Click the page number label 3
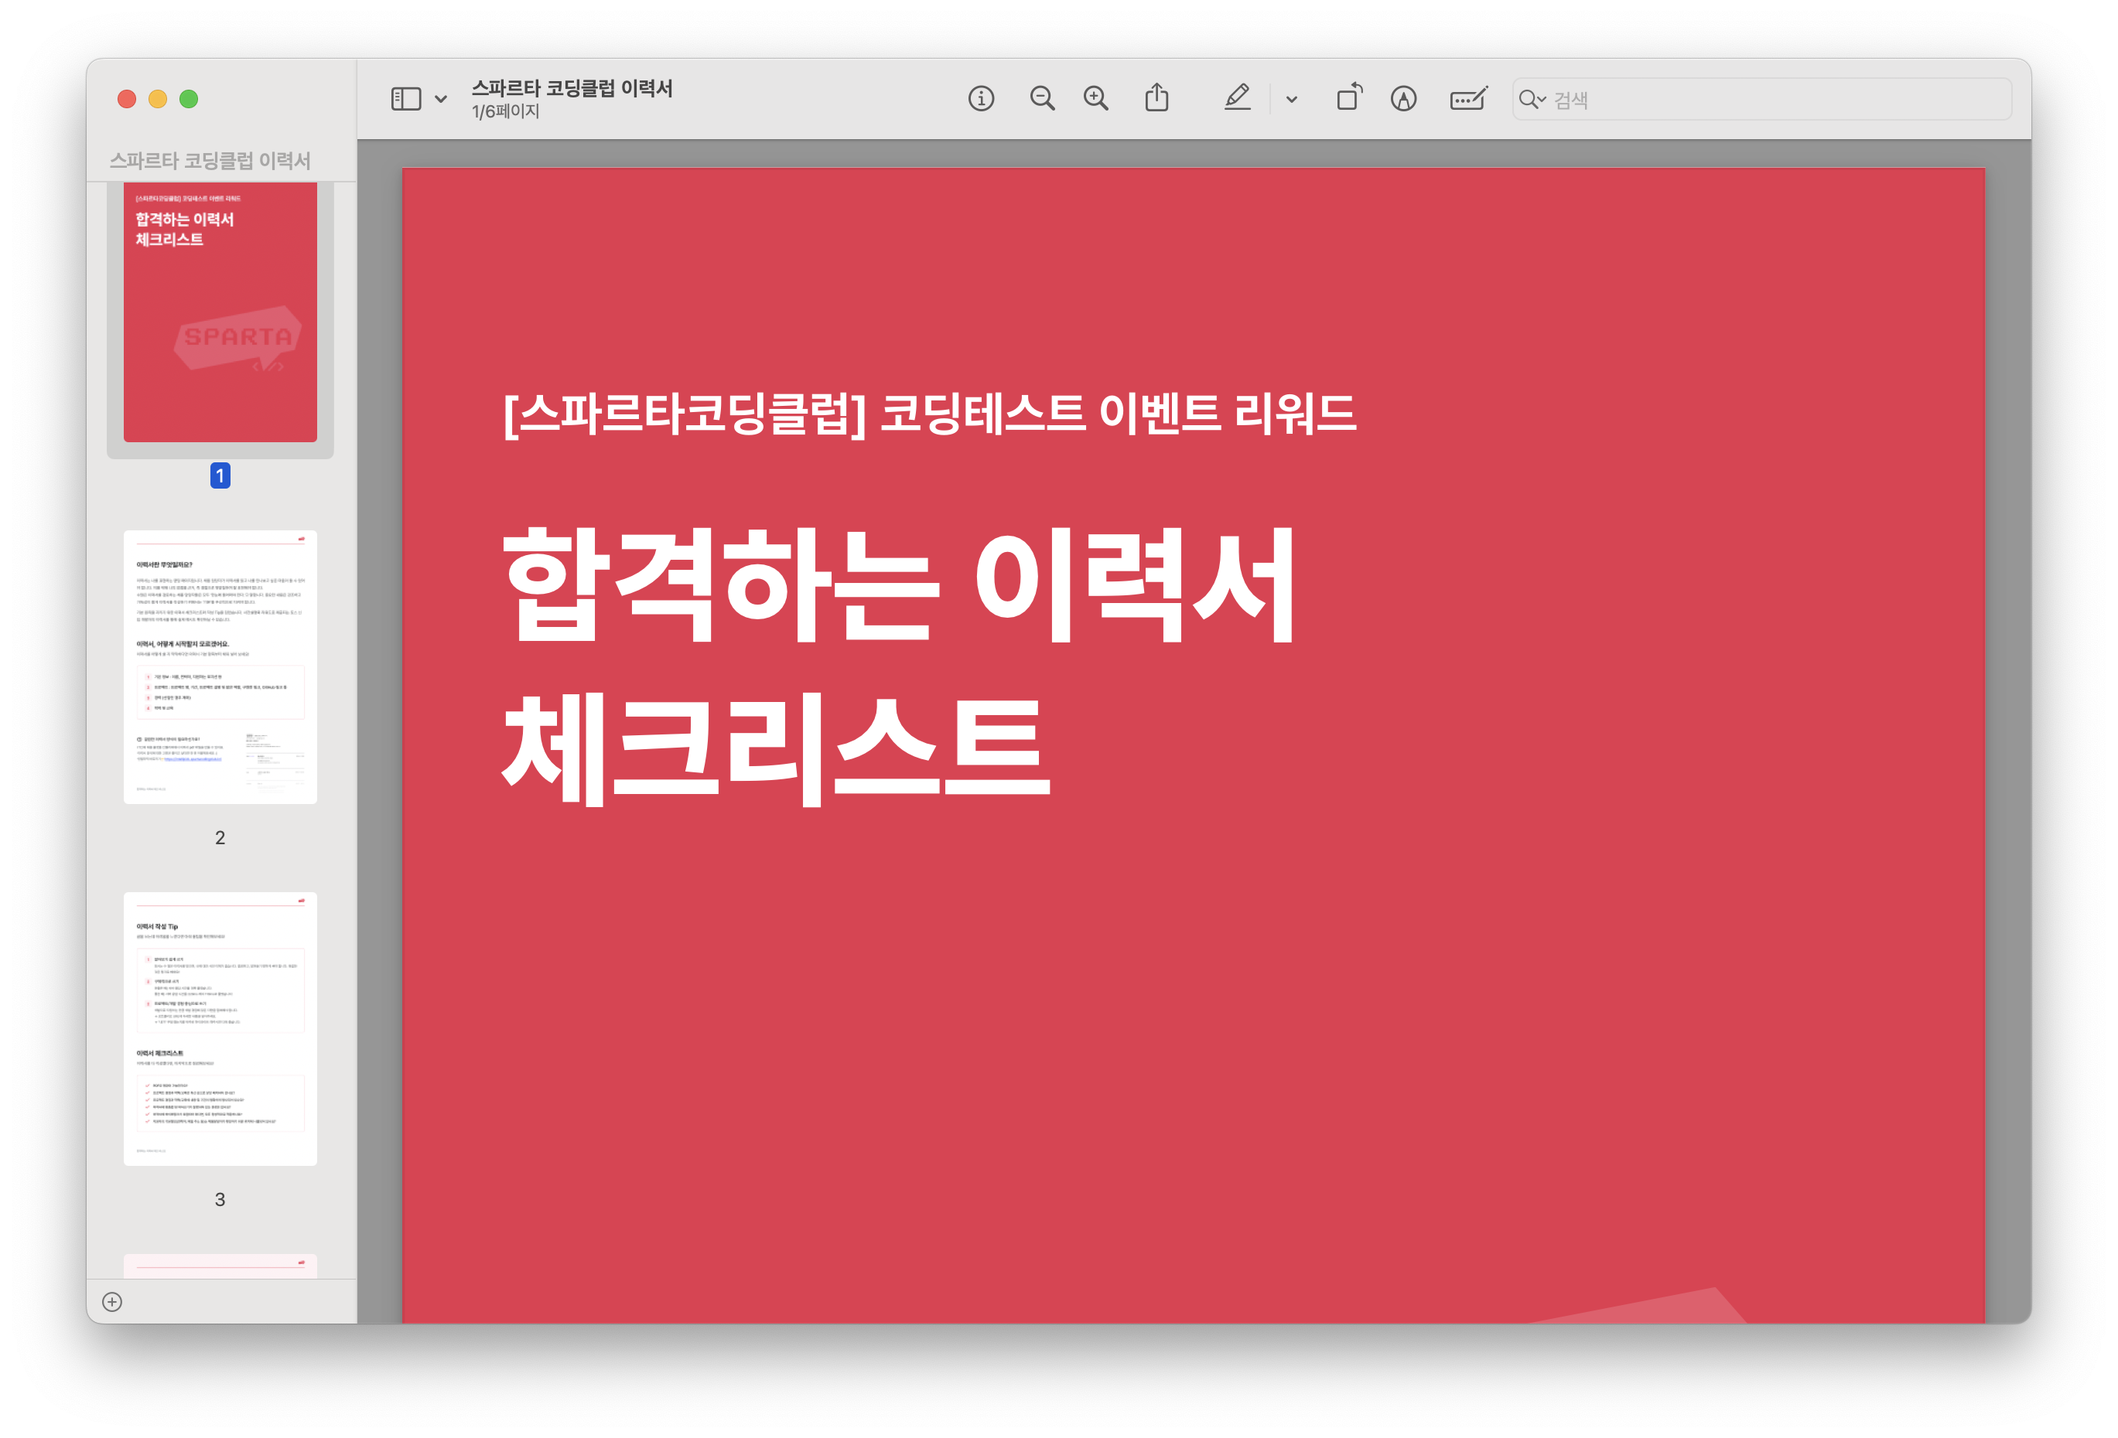 220,1199
